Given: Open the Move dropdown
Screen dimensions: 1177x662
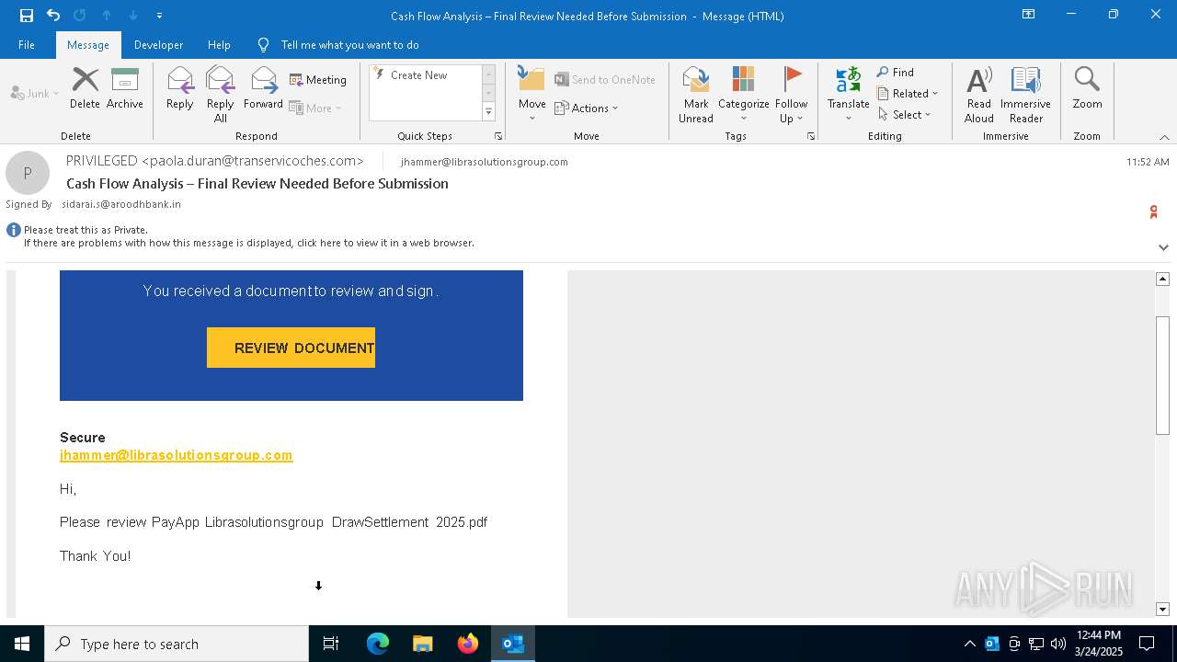Looking at the screenshot, I should (x=532, y=94).
